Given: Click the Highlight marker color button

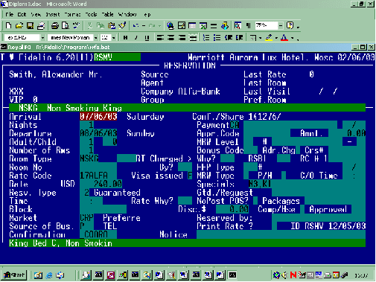Looking at the screenshot, I should coord(269,38).
